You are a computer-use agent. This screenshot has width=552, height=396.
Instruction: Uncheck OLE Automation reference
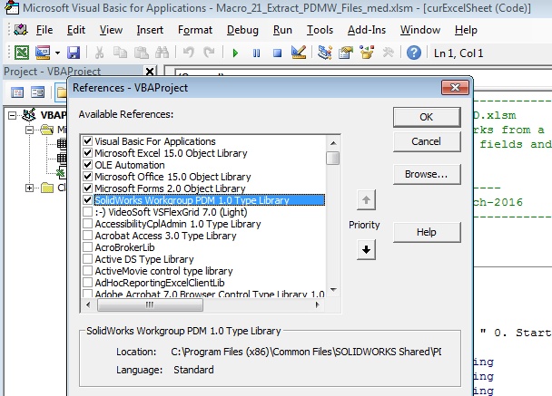tap(88, 165)
